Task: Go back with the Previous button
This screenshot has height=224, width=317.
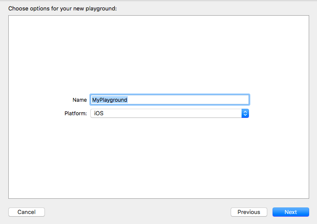Action: point(249,212)
